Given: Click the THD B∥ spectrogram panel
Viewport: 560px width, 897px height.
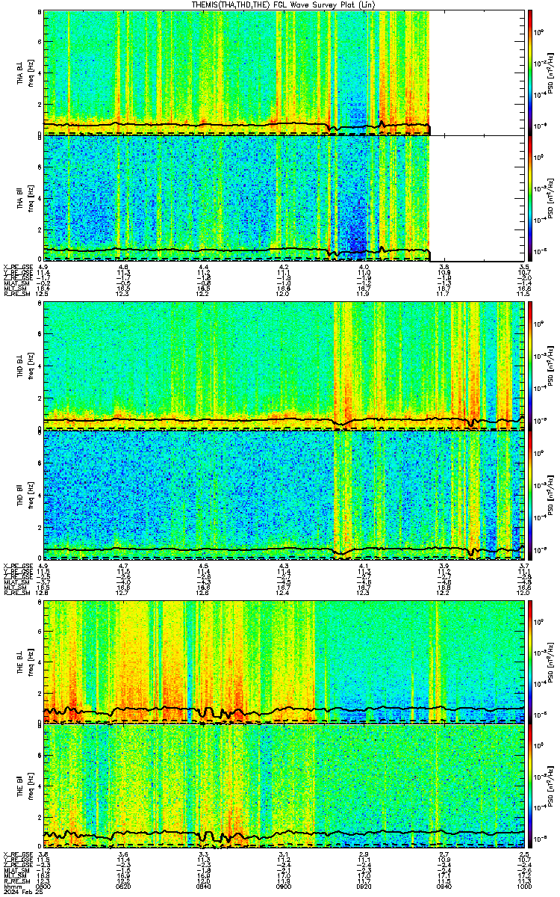Looking at the screenshot, I should click(284, 493).
